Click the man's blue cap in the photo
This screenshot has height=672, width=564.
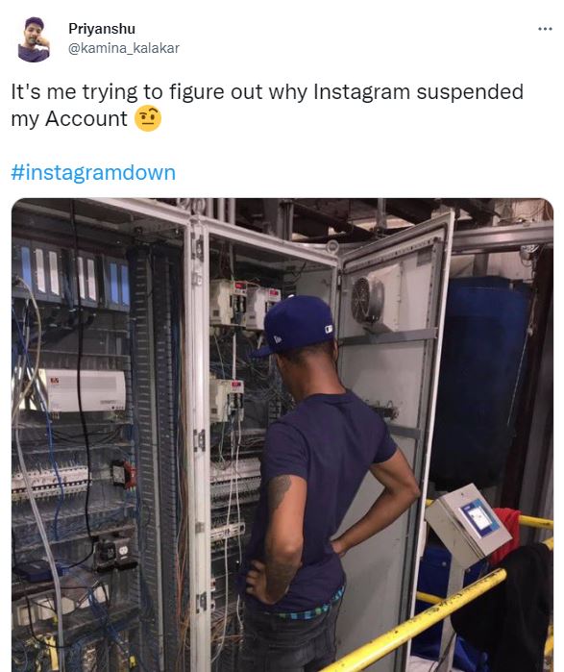pyautogui.click(x=296, y=324)
